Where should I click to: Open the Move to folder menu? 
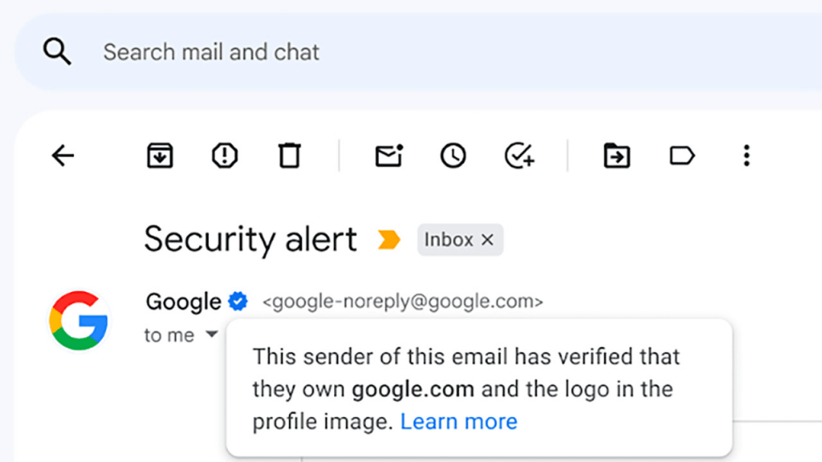(617, 156)
